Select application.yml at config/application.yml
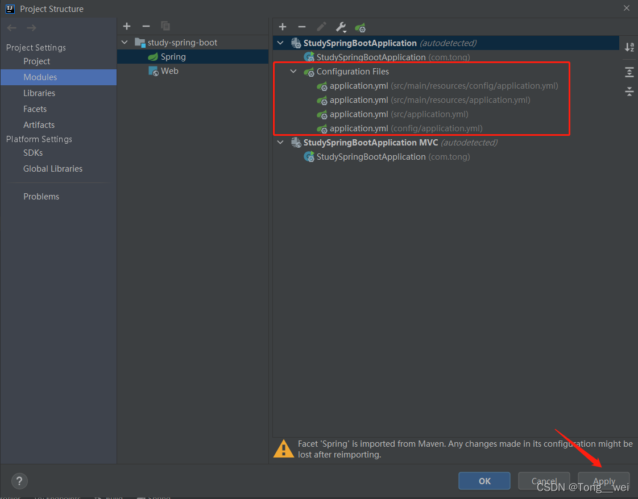Screen dimensions: 638x499 [x=446, y=128]
